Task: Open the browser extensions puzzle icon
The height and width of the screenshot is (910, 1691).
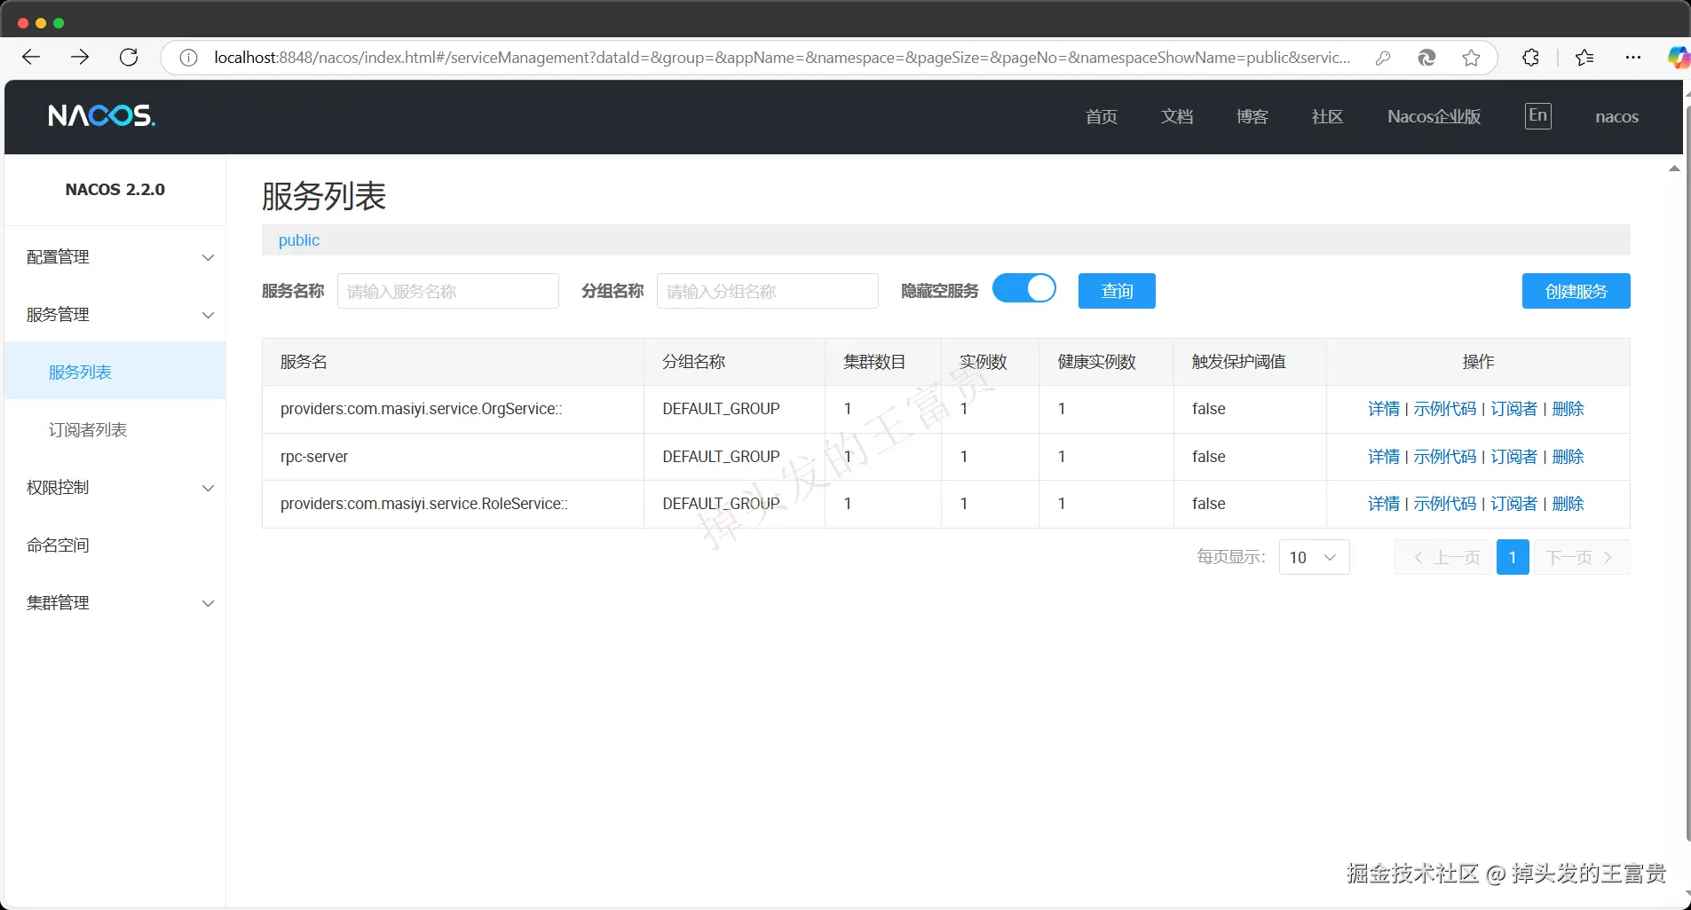Action: click(1530, 58)
